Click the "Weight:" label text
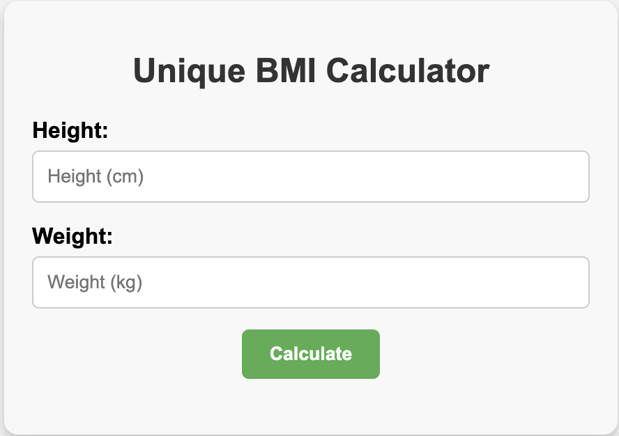 point(72,236)
